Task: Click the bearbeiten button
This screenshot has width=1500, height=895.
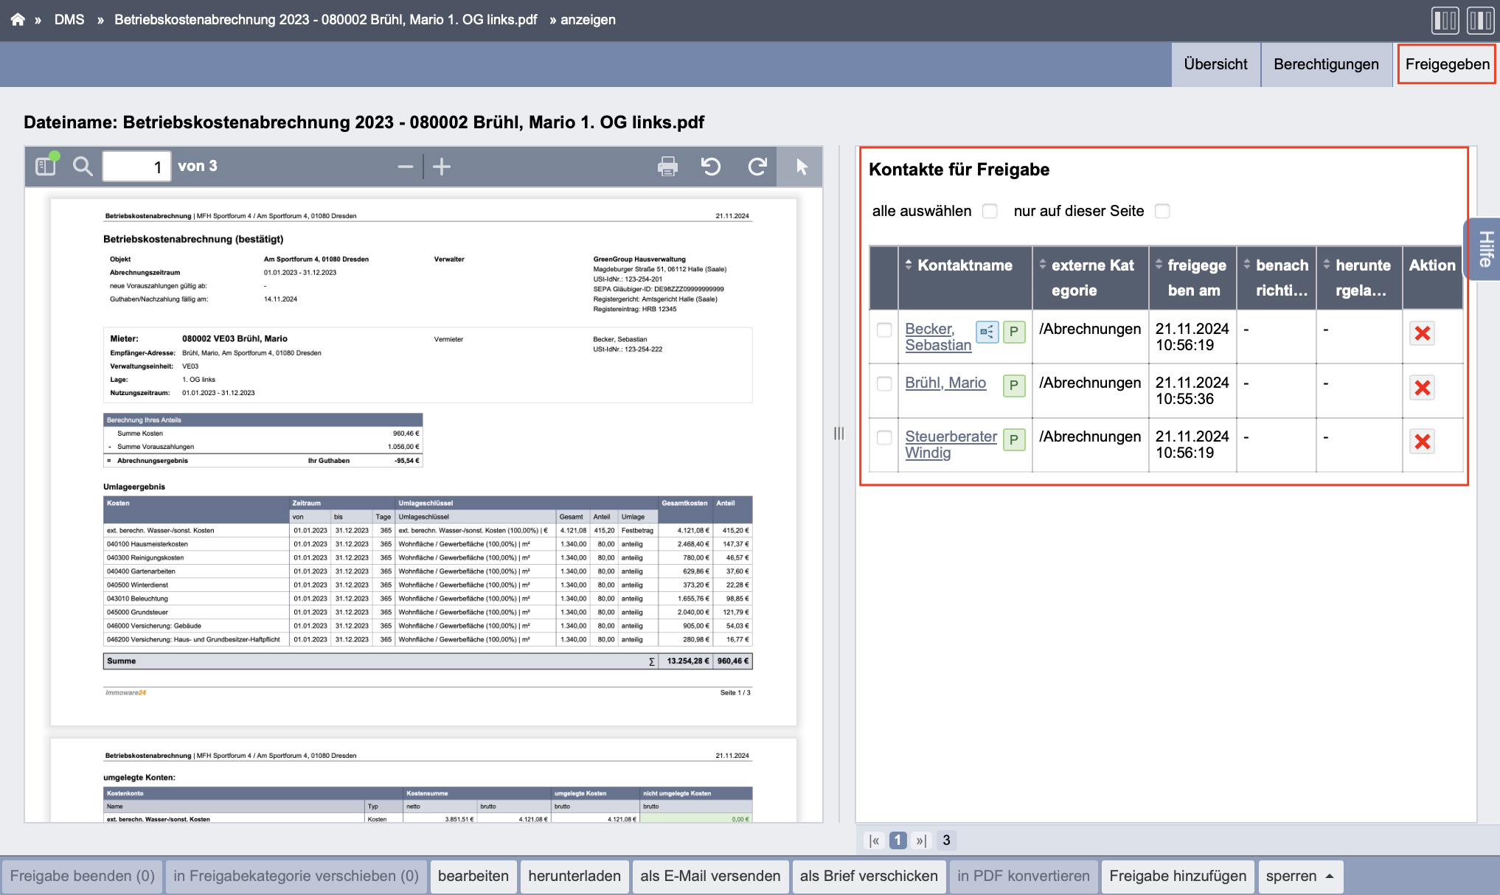Action: click(x=473, y=877)
